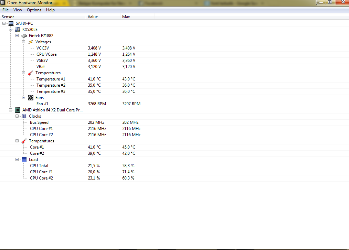349x250 pixels.
Task: Collapse the Fintek F71882 node
Action: (17, 35)
